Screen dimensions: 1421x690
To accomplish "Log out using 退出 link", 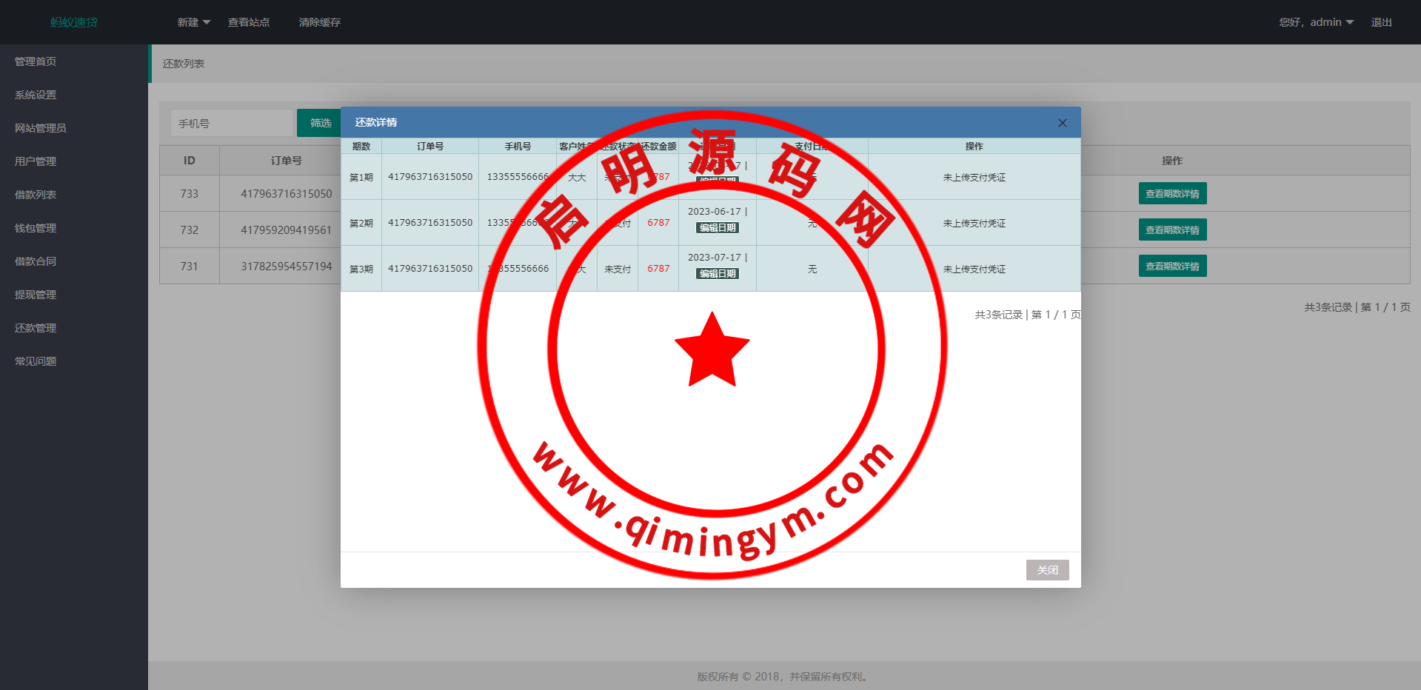I will tap(1381, 22).
